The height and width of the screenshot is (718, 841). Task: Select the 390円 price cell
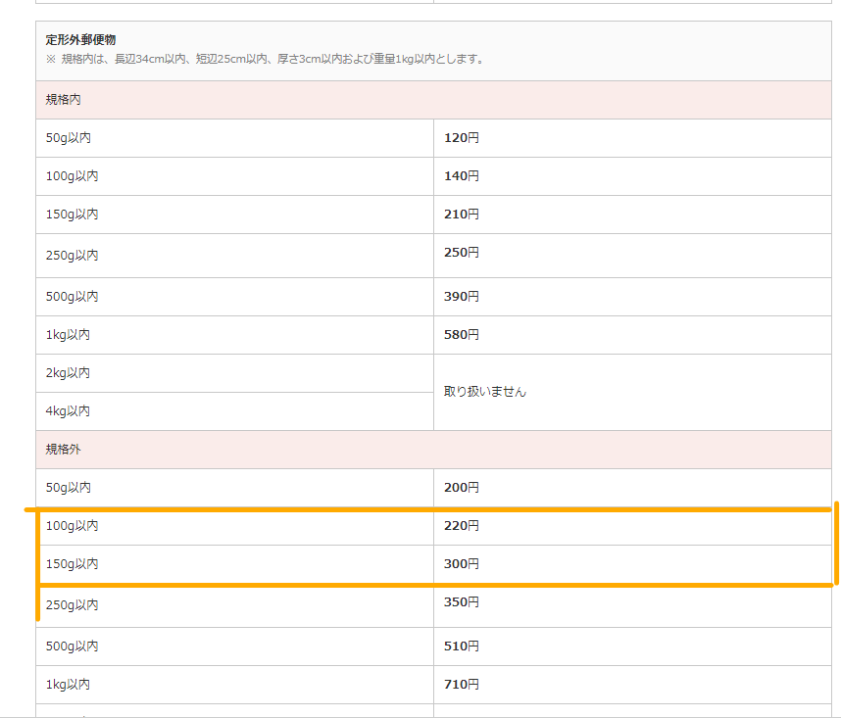point(462,297)
